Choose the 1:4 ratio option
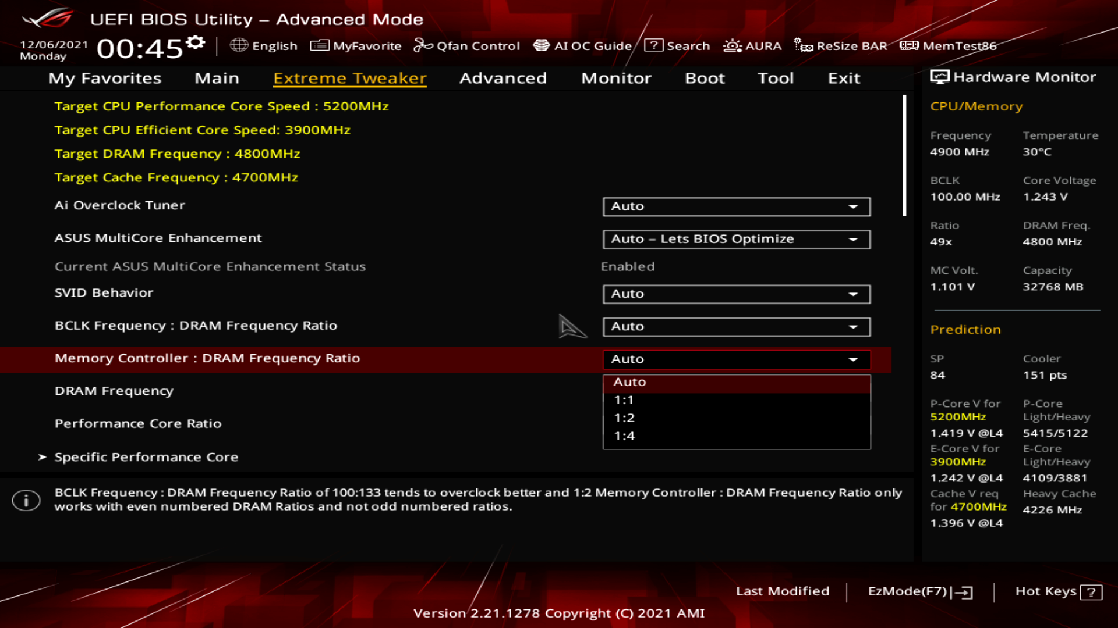This screenshot has height=628, width=1118. 624,436
